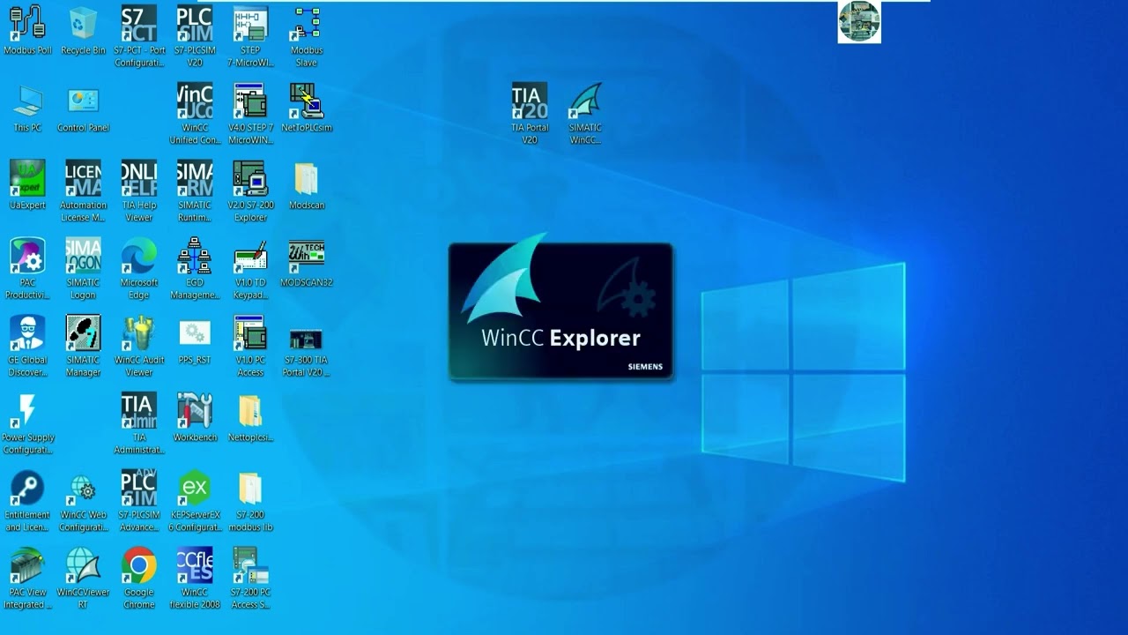Select This PC icon
1128x635 pixels.
[x=27, y=109]
